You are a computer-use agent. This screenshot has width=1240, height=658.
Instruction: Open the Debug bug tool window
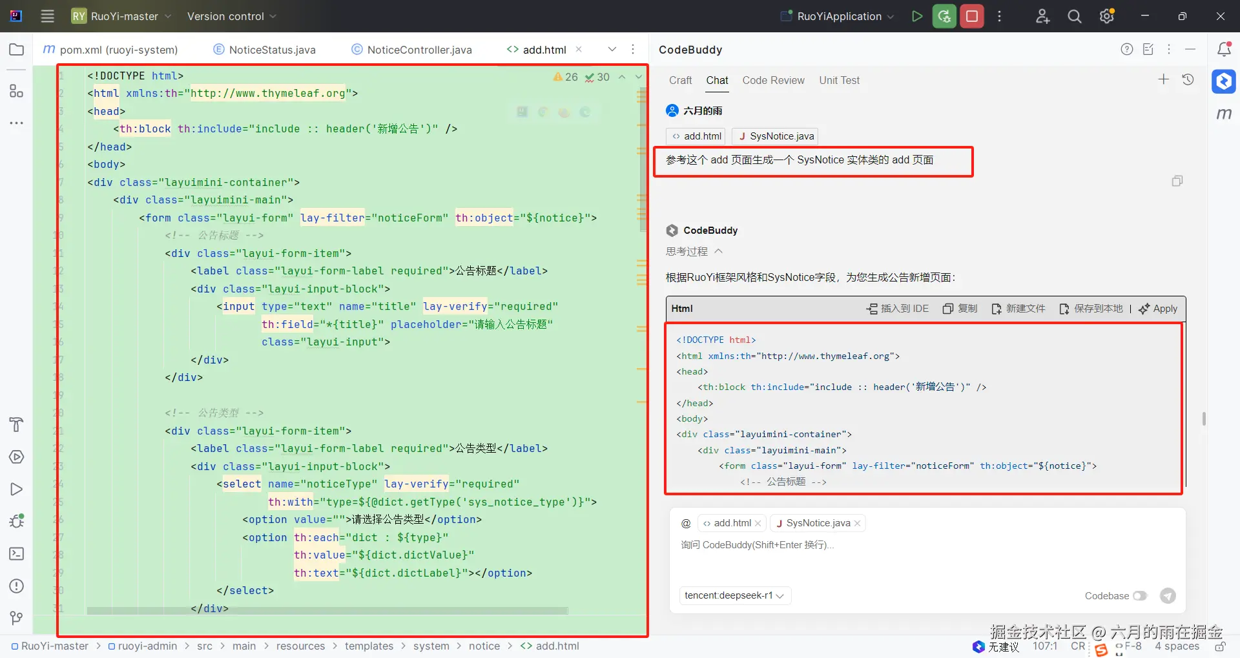[x=17, y=521]
